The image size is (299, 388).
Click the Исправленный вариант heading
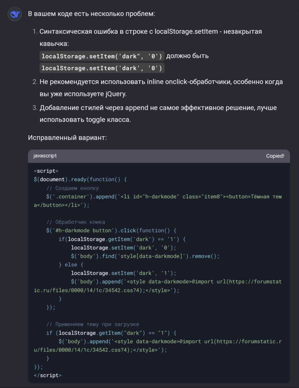tap(67, 138)
